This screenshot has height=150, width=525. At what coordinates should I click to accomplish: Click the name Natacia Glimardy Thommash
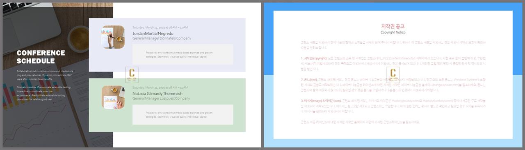[157, 94]
